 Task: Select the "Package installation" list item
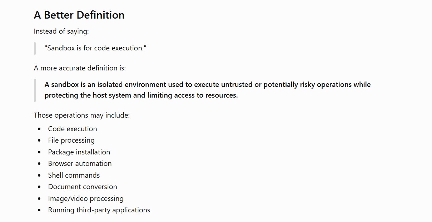coord(79,152)
